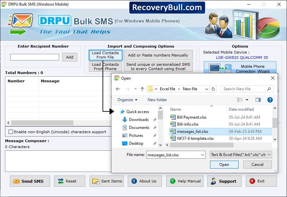This screenshot has width=287, height=197.
Task: Click Load Contacts From Phone button
Action: pyautogui.click(x=106, y=66)
